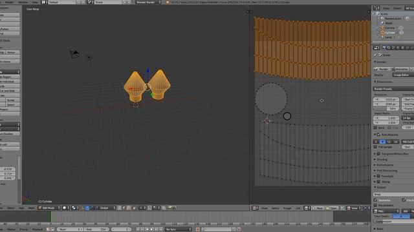Click the current frame number field
Screen dimensions: 414x232
(x=121, y=229)
